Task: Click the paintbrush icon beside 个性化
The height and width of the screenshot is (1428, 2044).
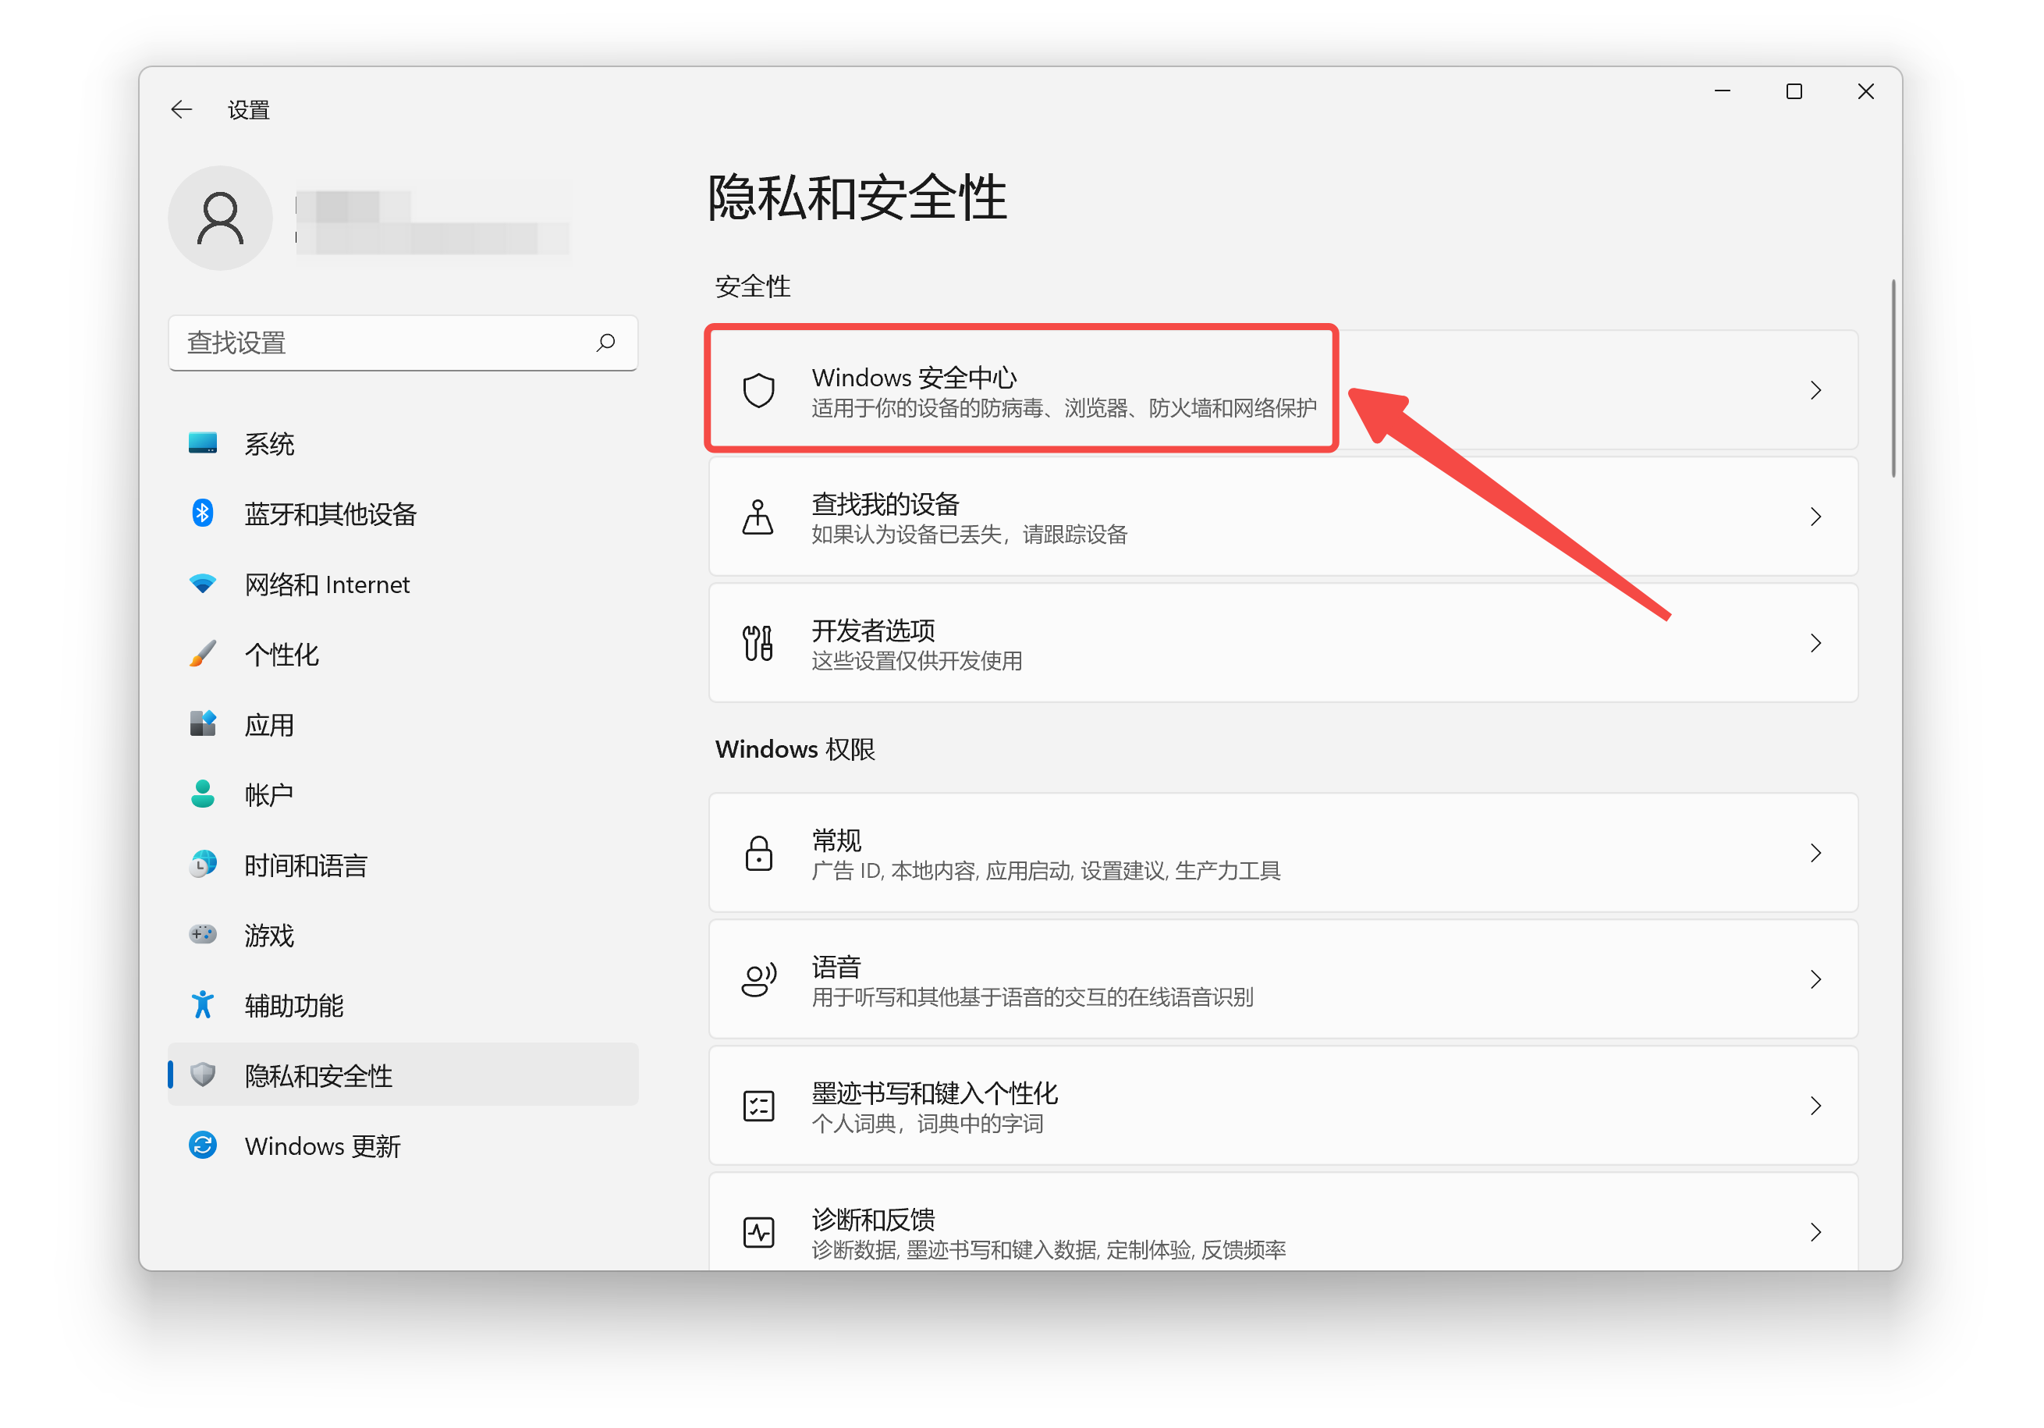Action: click(x=203, y=653)
